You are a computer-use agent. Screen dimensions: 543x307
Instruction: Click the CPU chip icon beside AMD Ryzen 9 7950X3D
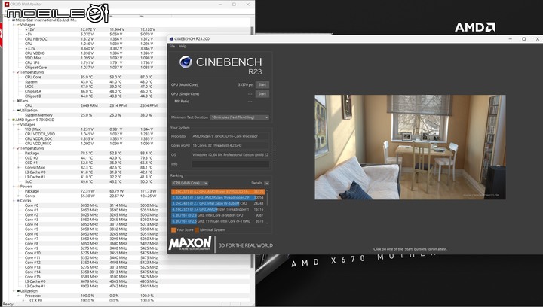pyautogui.click(x=14, y=120)
